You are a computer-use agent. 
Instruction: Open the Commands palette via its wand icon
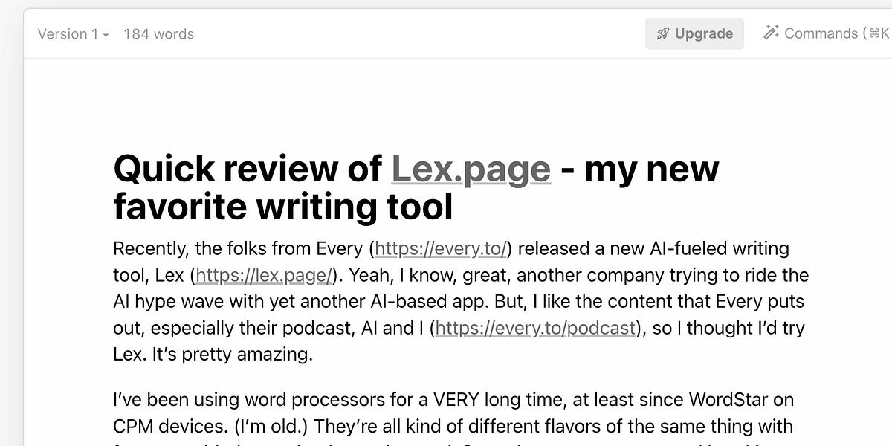pyautogui.click(x=770, y=33)
